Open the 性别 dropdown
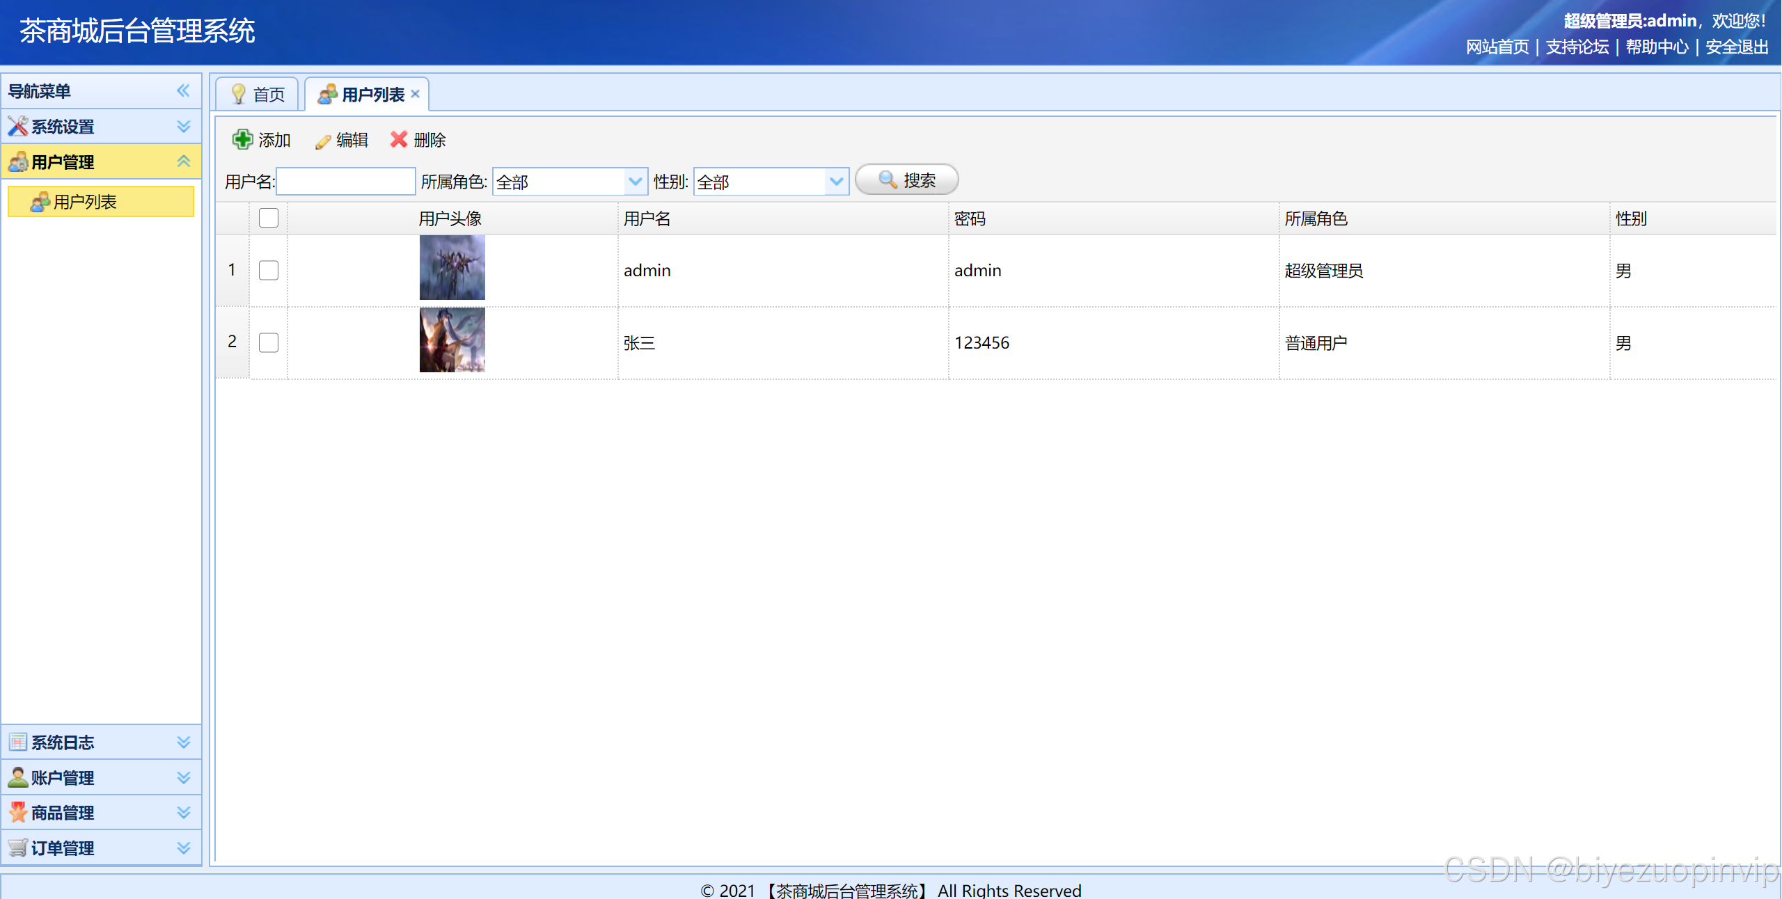This screenshot has height=899, width=1782. pos(836,182)
